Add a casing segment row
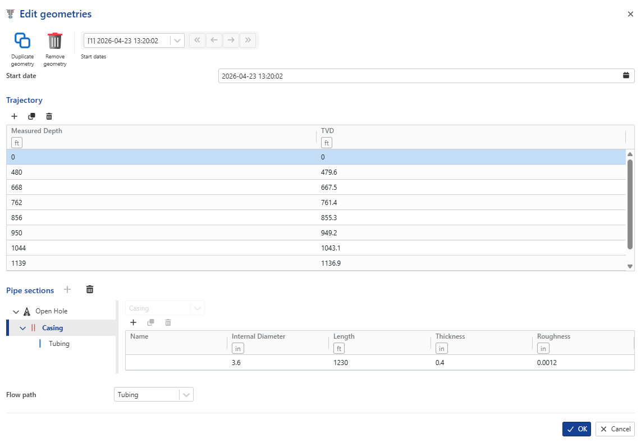 coord(133,322)
